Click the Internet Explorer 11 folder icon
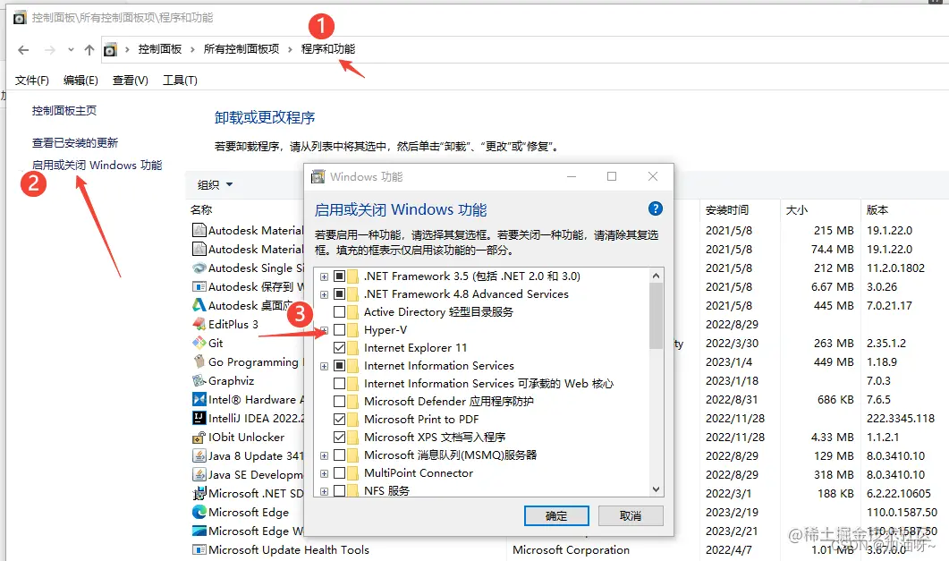949x561 pixels. point(352,348)
